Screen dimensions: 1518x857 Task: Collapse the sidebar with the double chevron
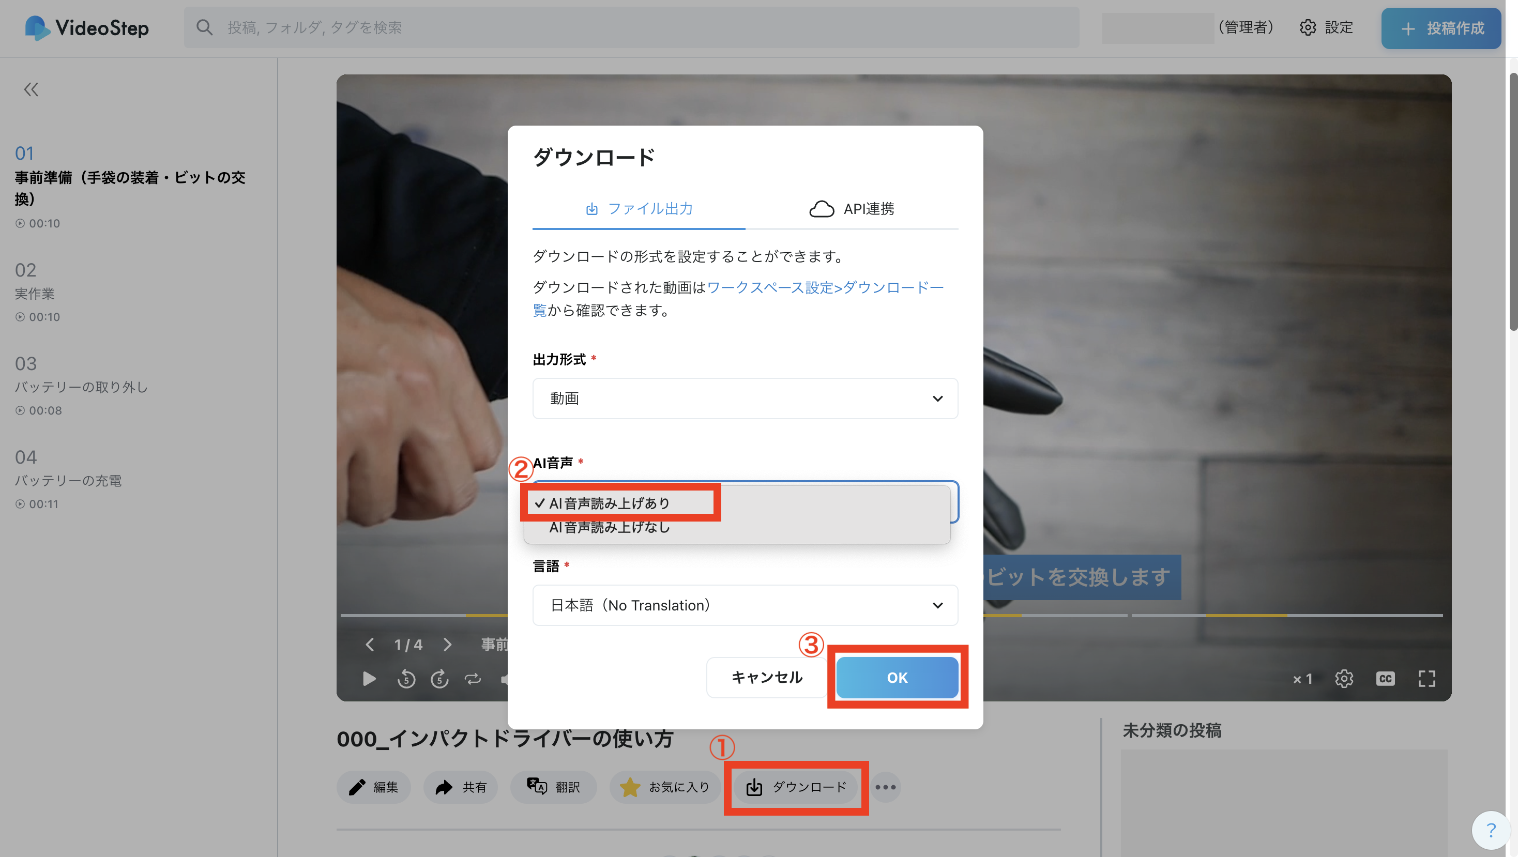point(31,89)
